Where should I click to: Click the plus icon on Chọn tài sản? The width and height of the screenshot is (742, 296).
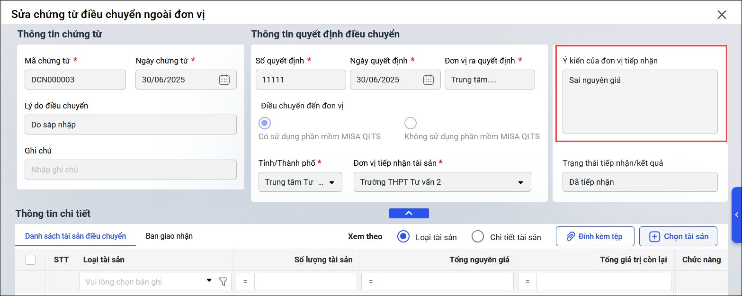654,236
